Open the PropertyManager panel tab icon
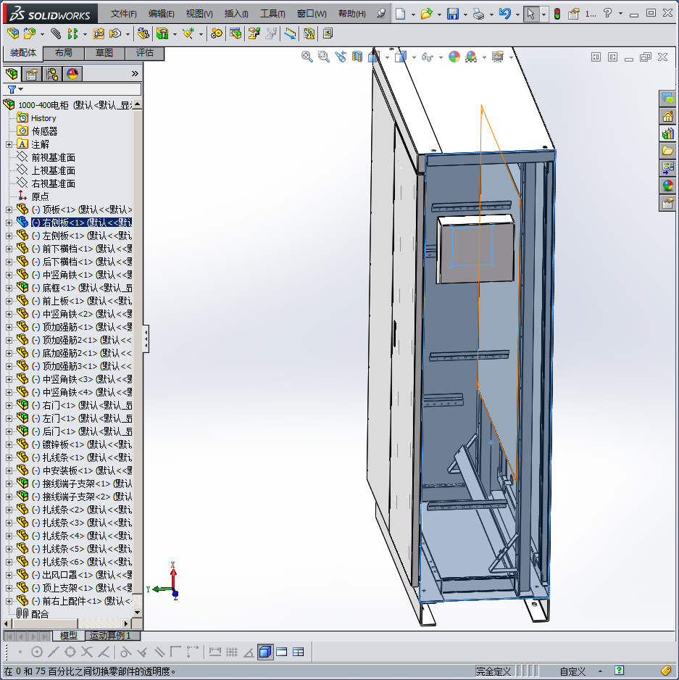This screenshot has height=680, width=679. click(31, 74)
